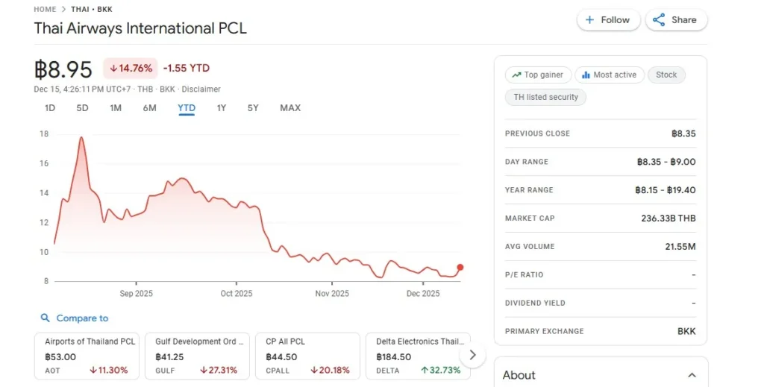Click the Stock chip tag
Image resolution: width=764 pixels, height=387 pixels.
(x=666, y=75)
